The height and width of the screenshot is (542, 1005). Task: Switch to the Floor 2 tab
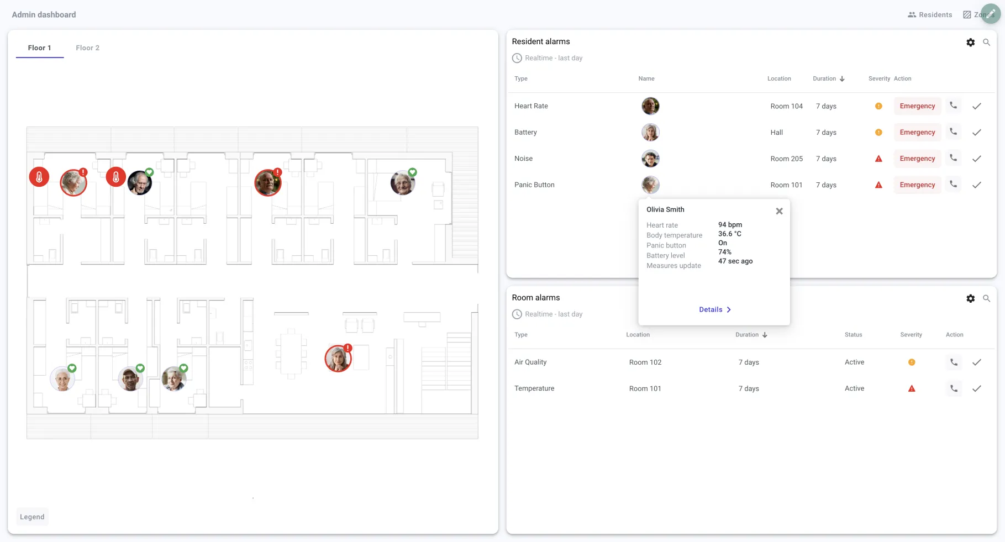tap(87, 48)
